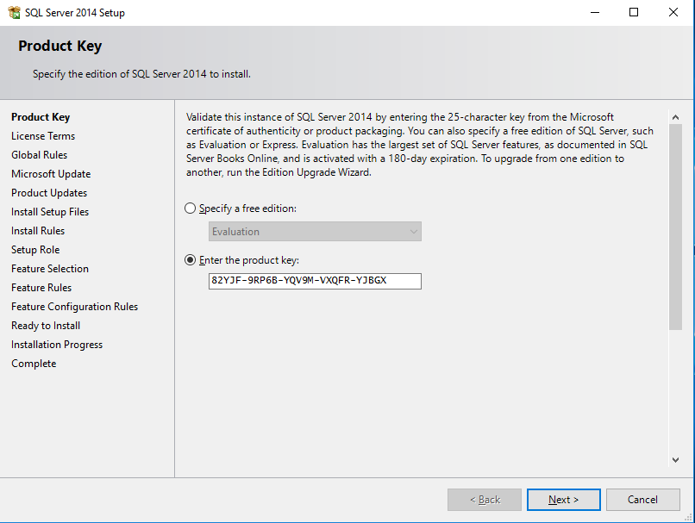Open the Product Updates step
Screen dimensions: 695x523
(x=48, y=192)
